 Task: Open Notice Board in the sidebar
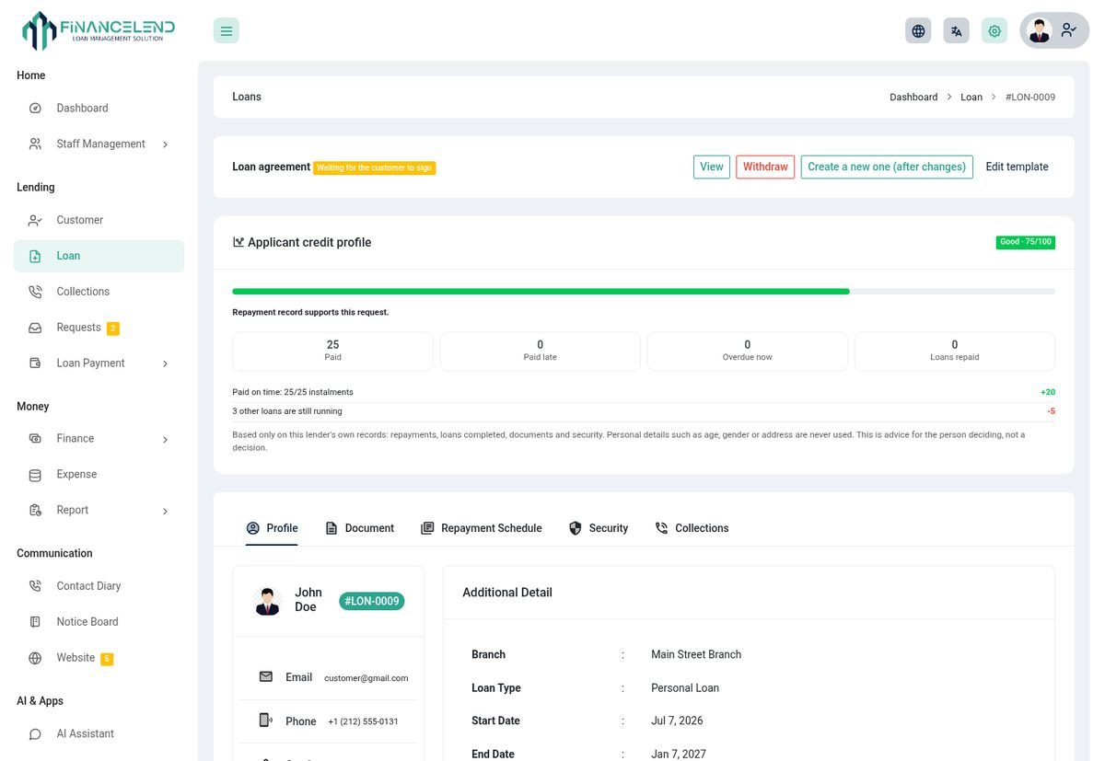(x=99, y=622)
